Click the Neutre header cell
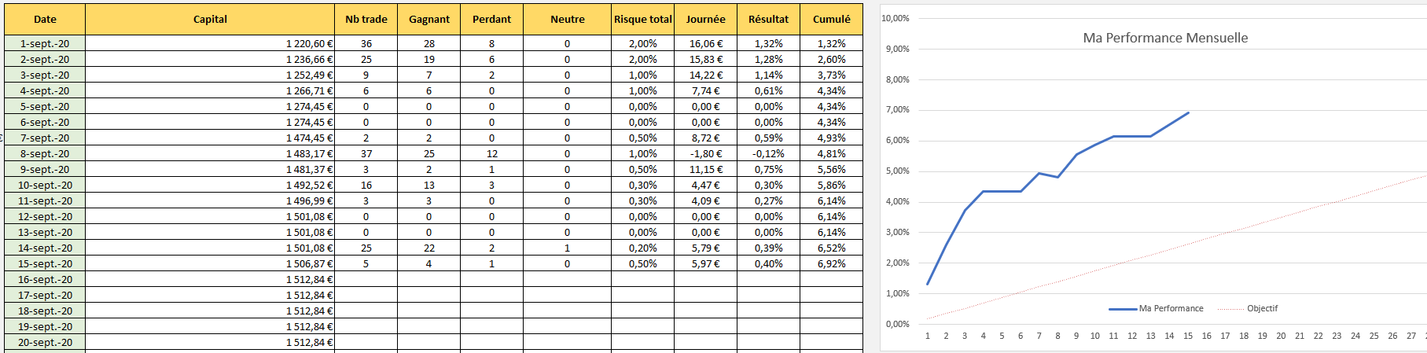 point(567,20)
